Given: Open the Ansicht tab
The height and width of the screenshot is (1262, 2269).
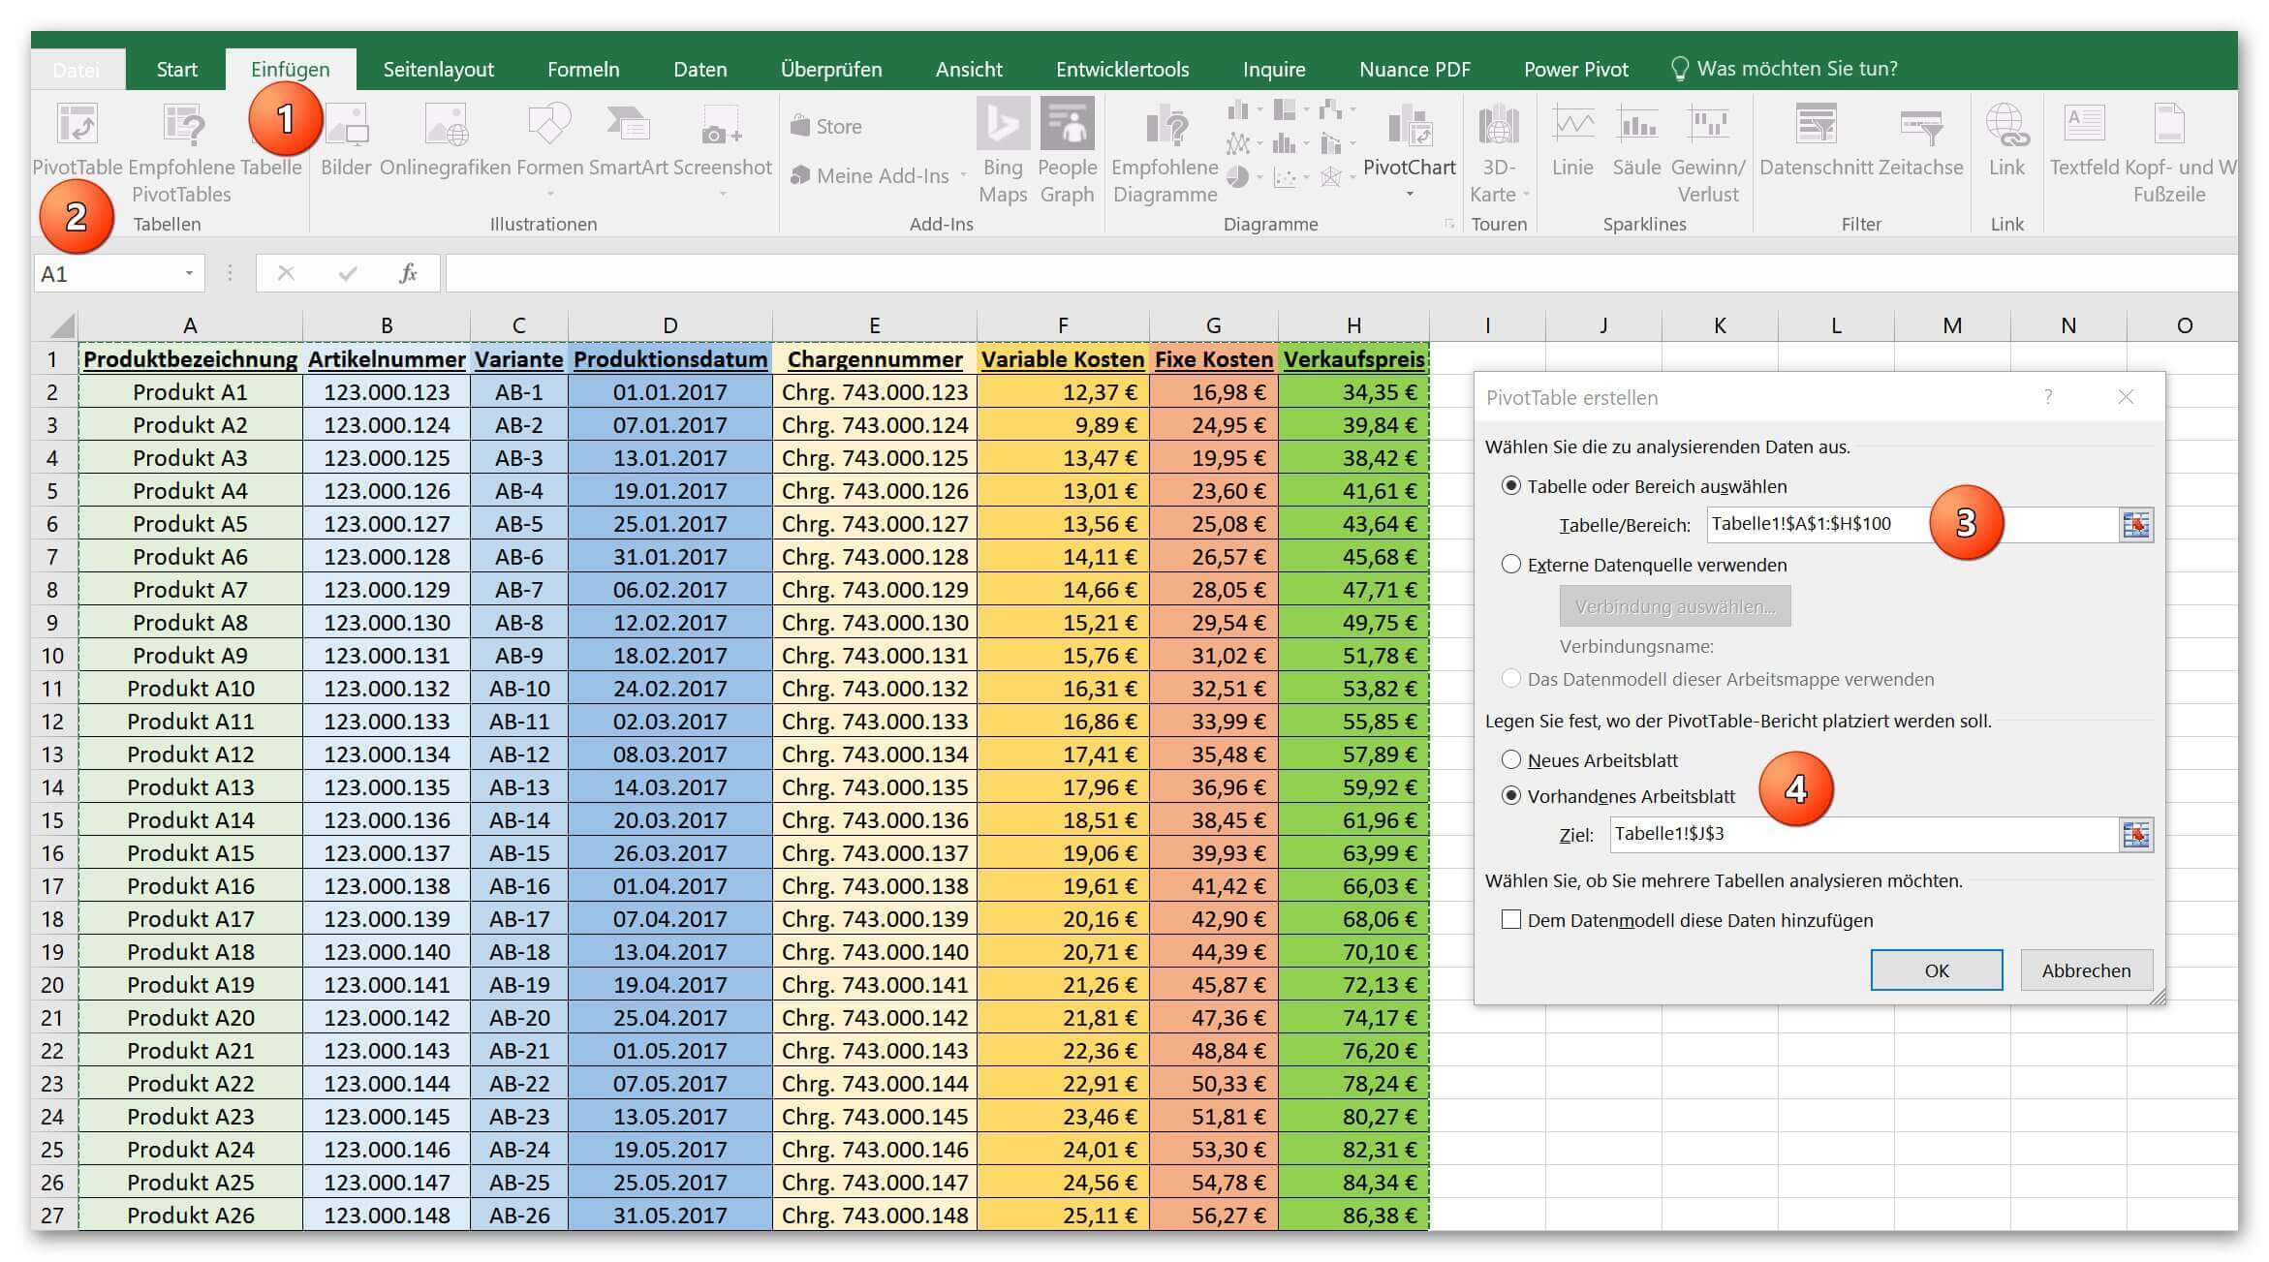Looking at the screenshot, I should click(969, 69).
